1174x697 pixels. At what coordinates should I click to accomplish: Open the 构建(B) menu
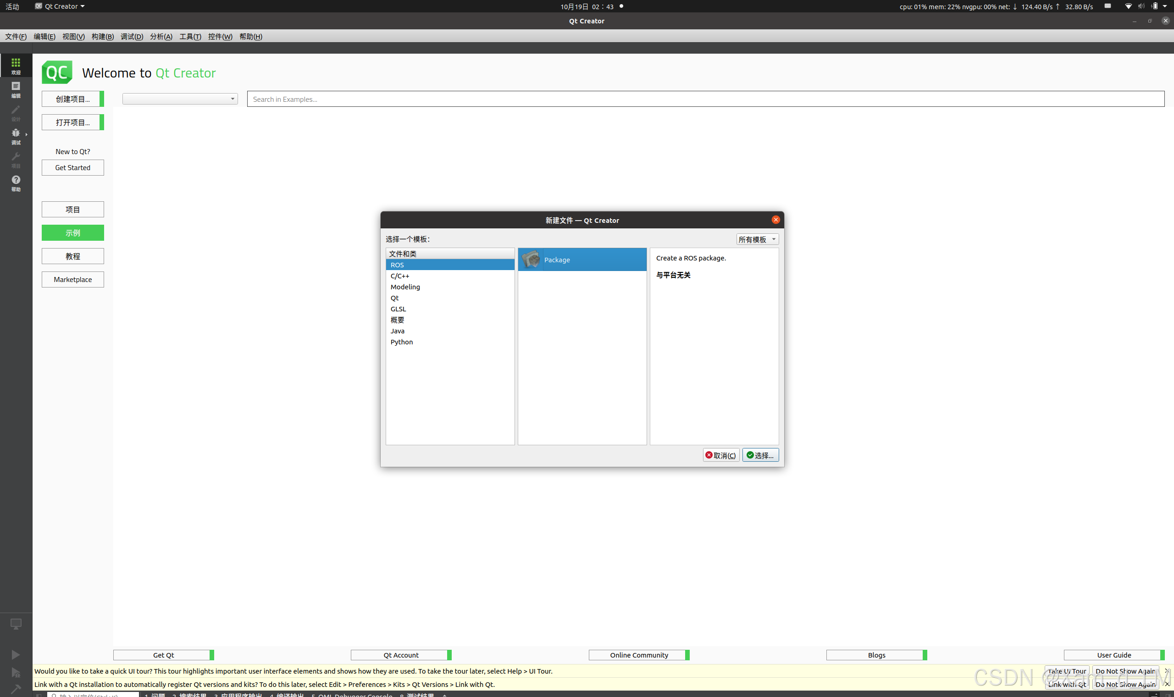102,37
